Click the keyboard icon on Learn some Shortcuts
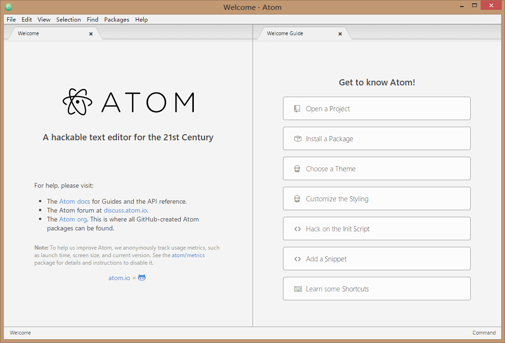This screenshot has height=343, width=505. tap(297, 289)
